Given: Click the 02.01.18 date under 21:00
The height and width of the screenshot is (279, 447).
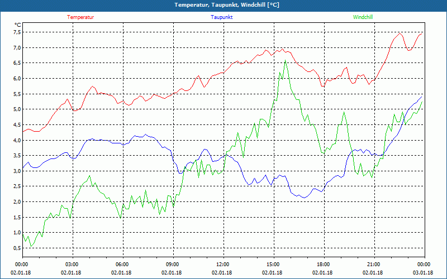Looking at the screenshot, I should click(373, 273).
